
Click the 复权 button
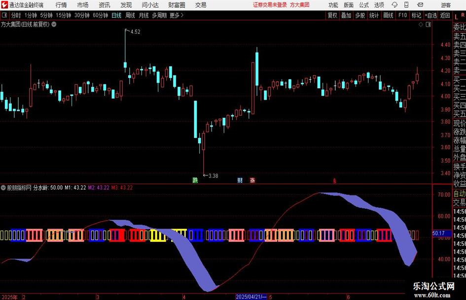[332, 15]
